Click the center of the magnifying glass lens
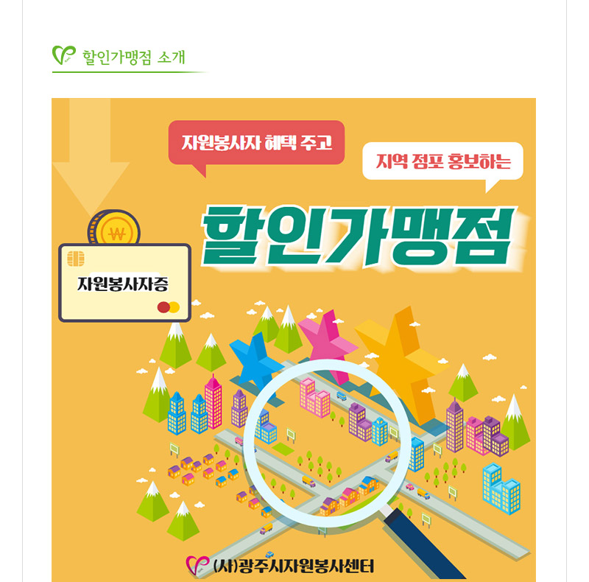The width and height of the screenshot is (589, 582). coord(328,443)
